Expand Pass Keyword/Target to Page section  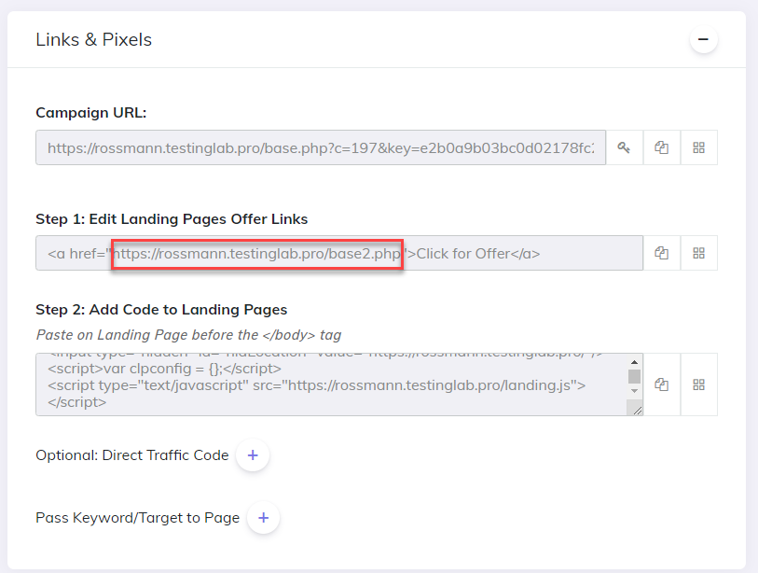264,517
